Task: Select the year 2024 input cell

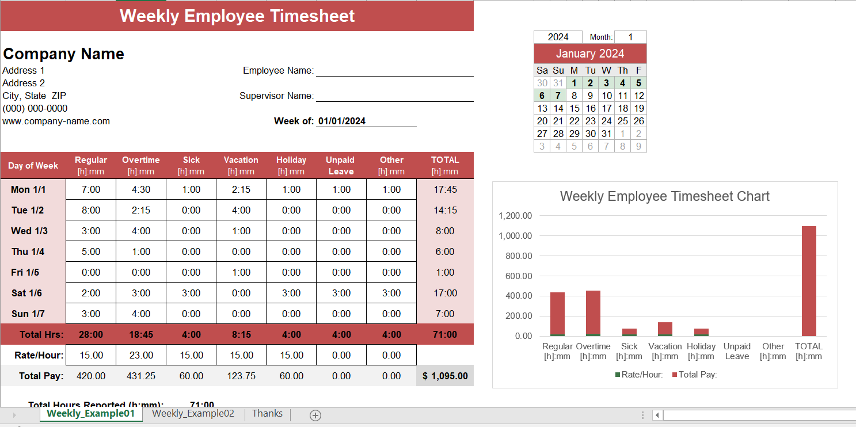Action: 558,37
